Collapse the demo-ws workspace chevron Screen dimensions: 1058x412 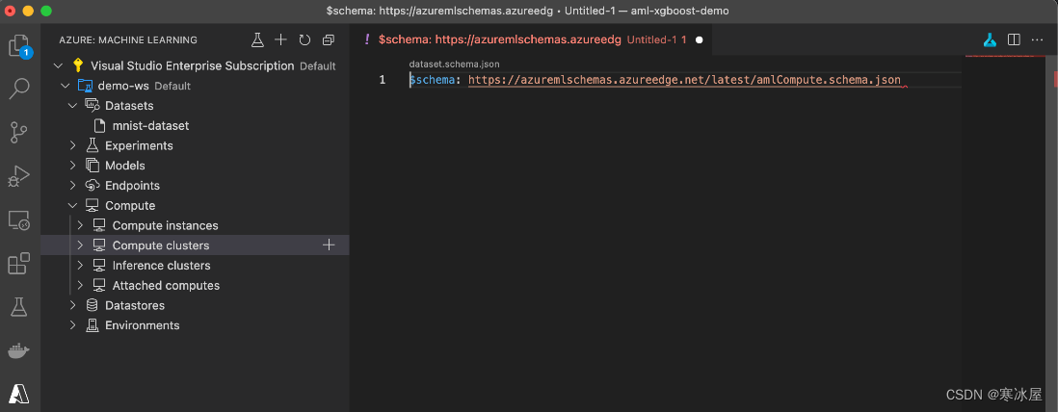tap(66, 86)
